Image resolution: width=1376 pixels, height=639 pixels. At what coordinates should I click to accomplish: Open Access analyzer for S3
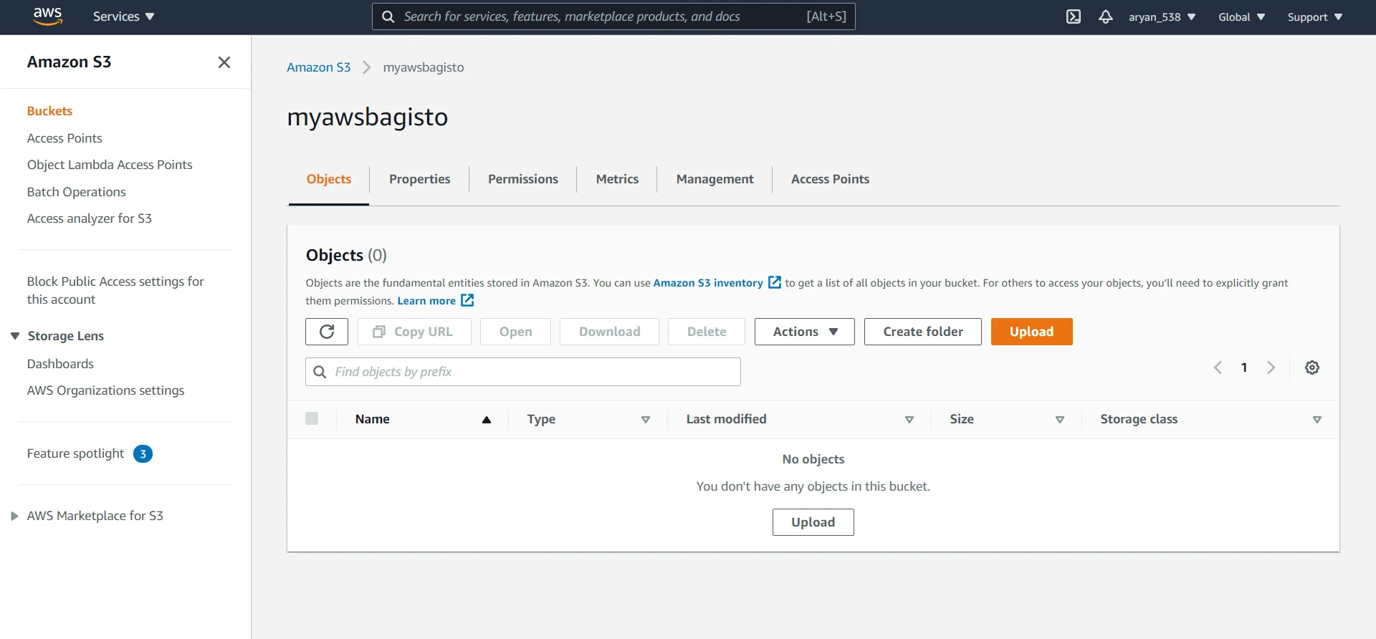(89, 218)
